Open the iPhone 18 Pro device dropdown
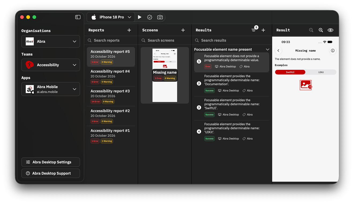This screenshot has height=204, width=354. (x=111, y=17)
